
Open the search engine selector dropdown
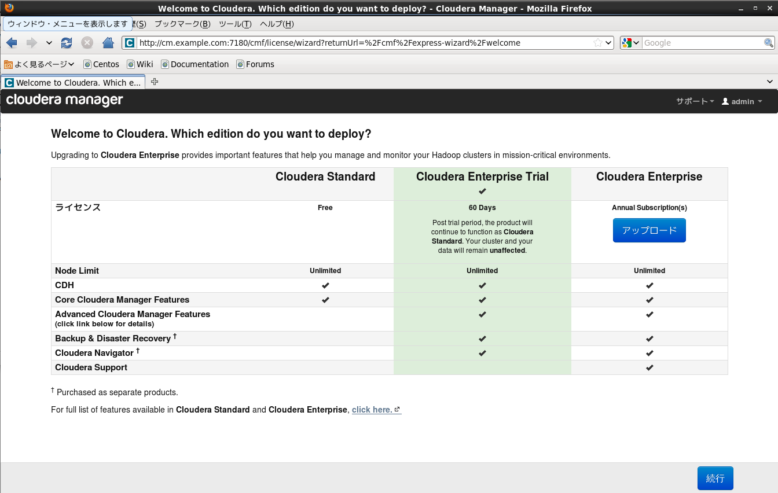point(631,43)
